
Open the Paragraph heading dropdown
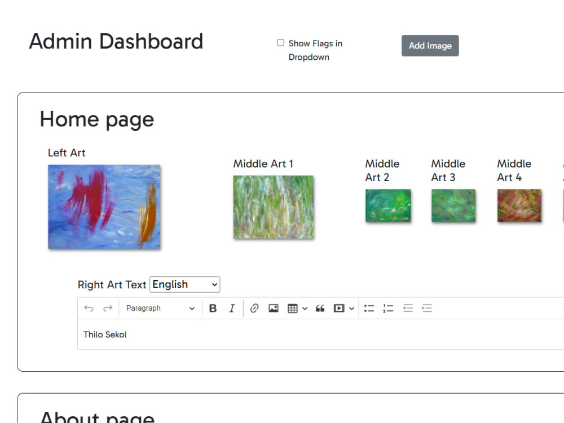pyautogui.click(x=160, y=309)
